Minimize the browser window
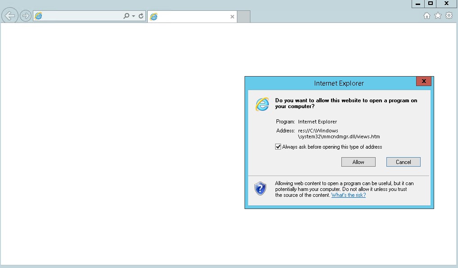Image resolution: width=458 pixels, height=268 pixels. (x=418, y=4)
